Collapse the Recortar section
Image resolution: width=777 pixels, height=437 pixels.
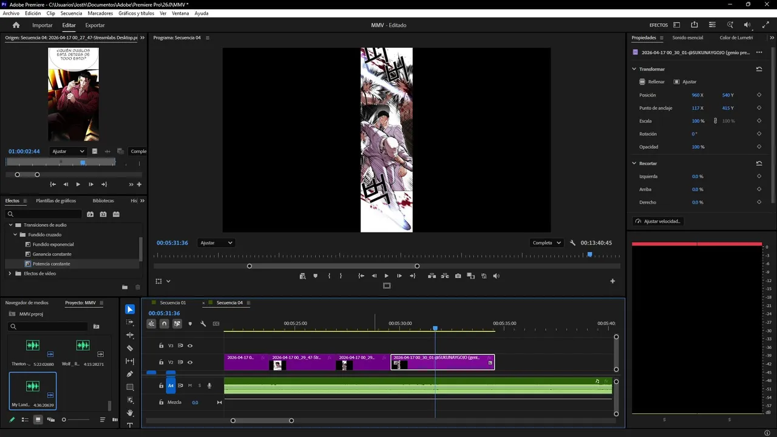(x=634, y=163)
